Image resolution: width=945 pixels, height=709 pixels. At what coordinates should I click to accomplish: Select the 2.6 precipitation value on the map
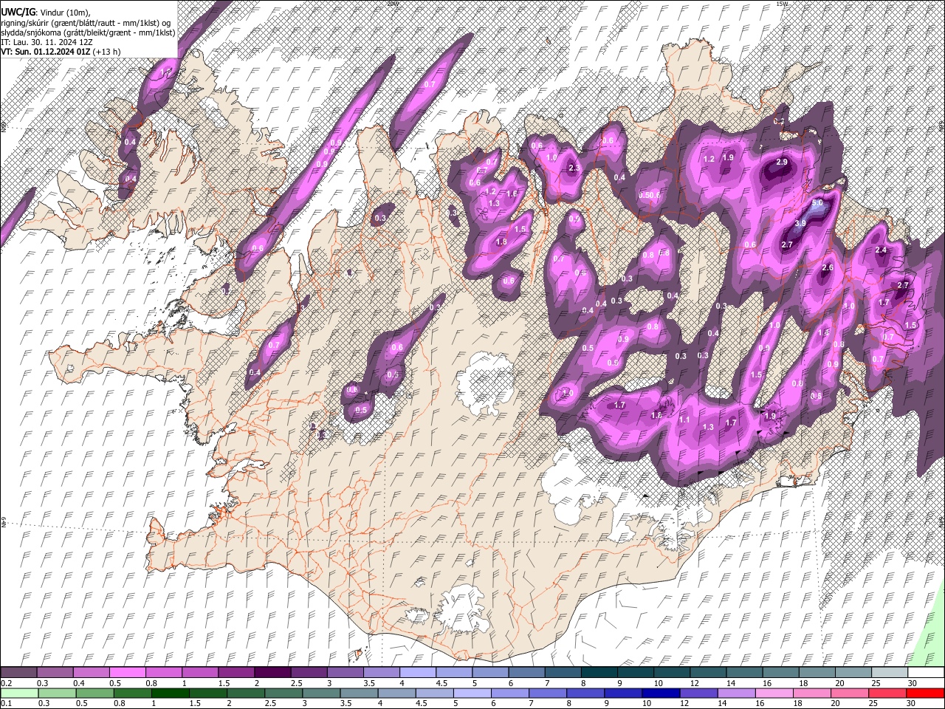coord(828,267)
